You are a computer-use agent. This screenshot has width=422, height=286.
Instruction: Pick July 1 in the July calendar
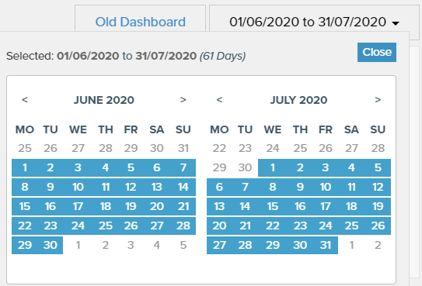point(272,167)
